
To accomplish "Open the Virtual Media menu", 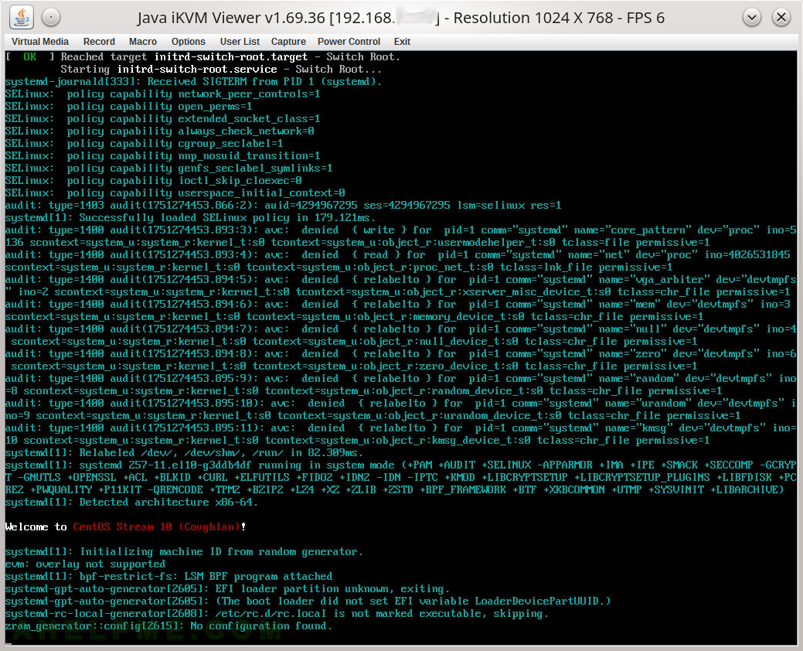I will click(40, 42).
